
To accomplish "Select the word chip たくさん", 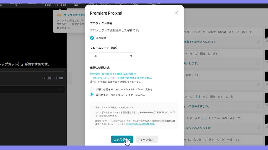I will coord(214,118).
